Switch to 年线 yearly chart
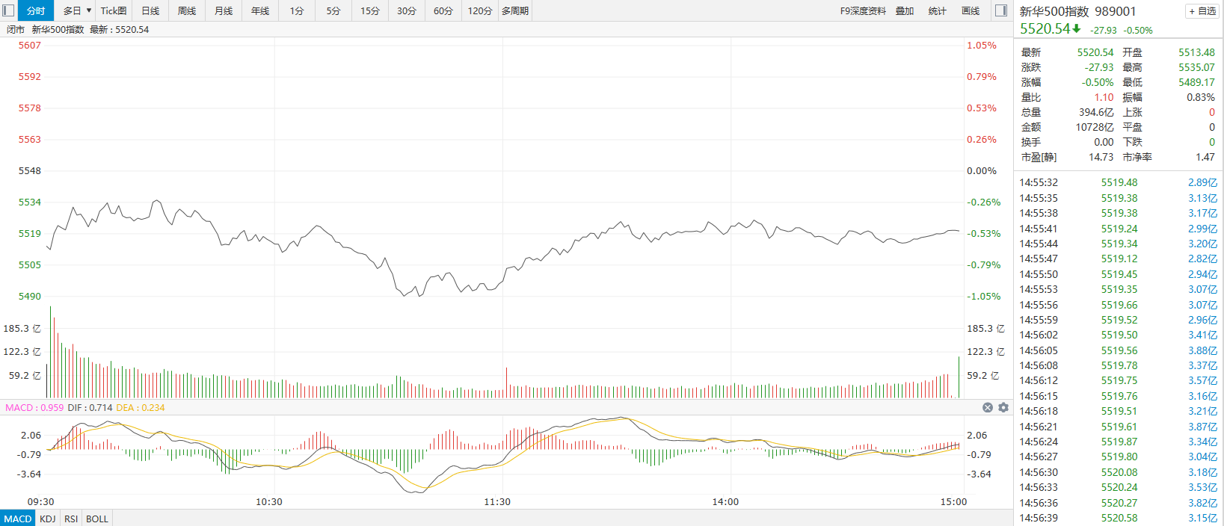The width and height of the screenshot is (1224, 526). click(260, 10)
